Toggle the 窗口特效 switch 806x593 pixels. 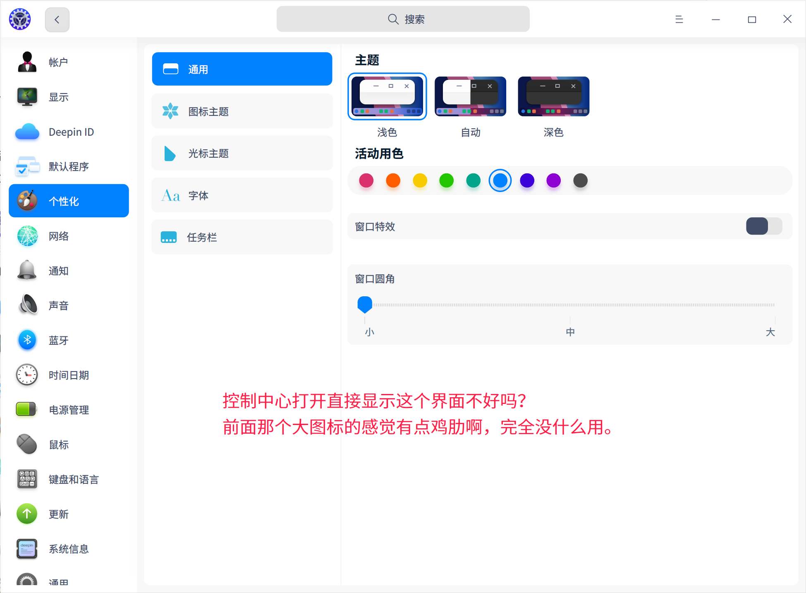[x=763, y=226]
